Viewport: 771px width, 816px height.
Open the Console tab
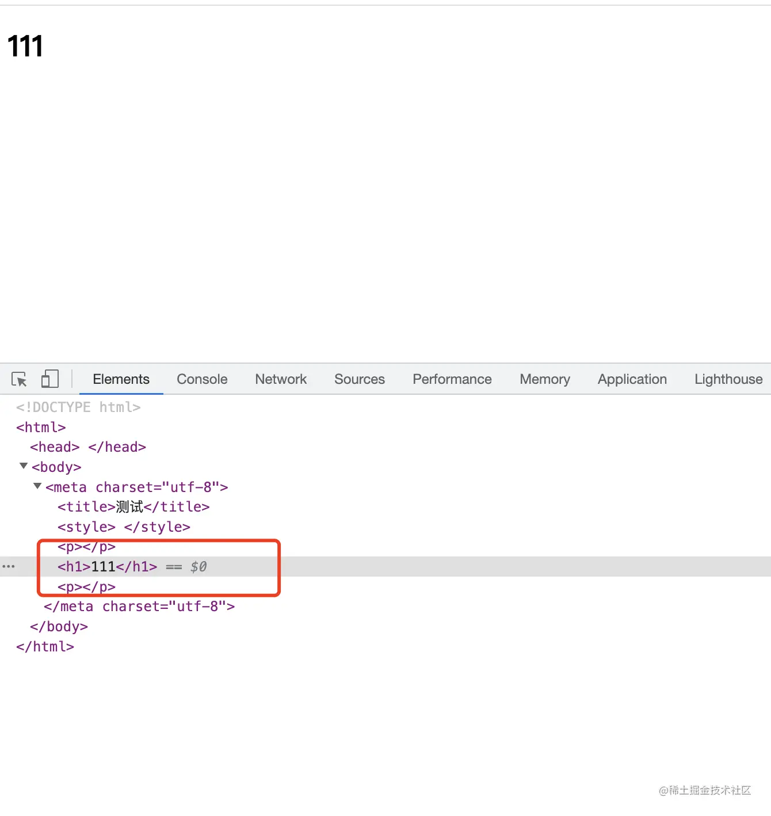[x=202, y=379]
